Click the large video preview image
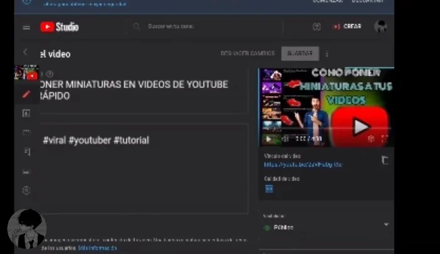 click(x=326, y=108)
